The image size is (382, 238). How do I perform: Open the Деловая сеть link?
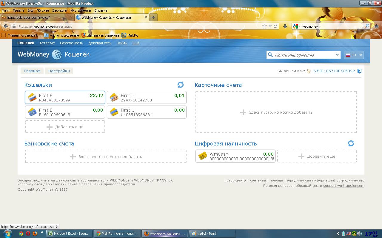pyautogui.click(x=100, y=43)
